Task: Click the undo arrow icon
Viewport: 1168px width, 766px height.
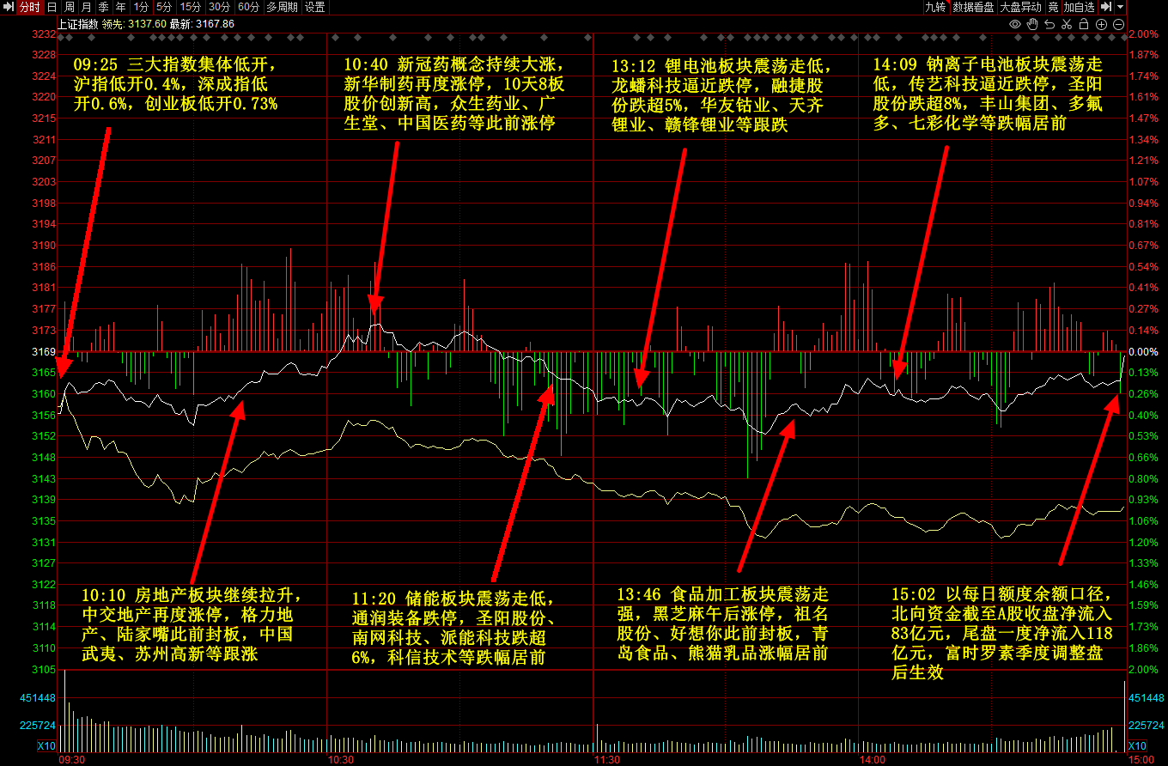Action: (x=1049, y=24)
